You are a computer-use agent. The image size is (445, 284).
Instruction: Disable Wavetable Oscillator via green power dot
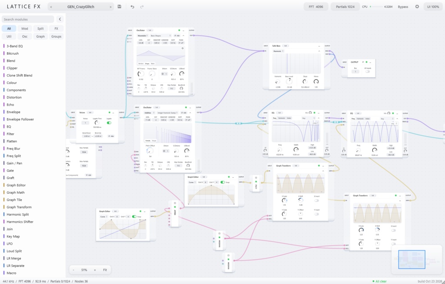(179, 30)
